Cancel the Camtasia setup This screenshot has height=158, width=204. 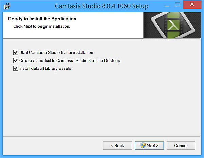pyautogui.click(x=181, y=146)
